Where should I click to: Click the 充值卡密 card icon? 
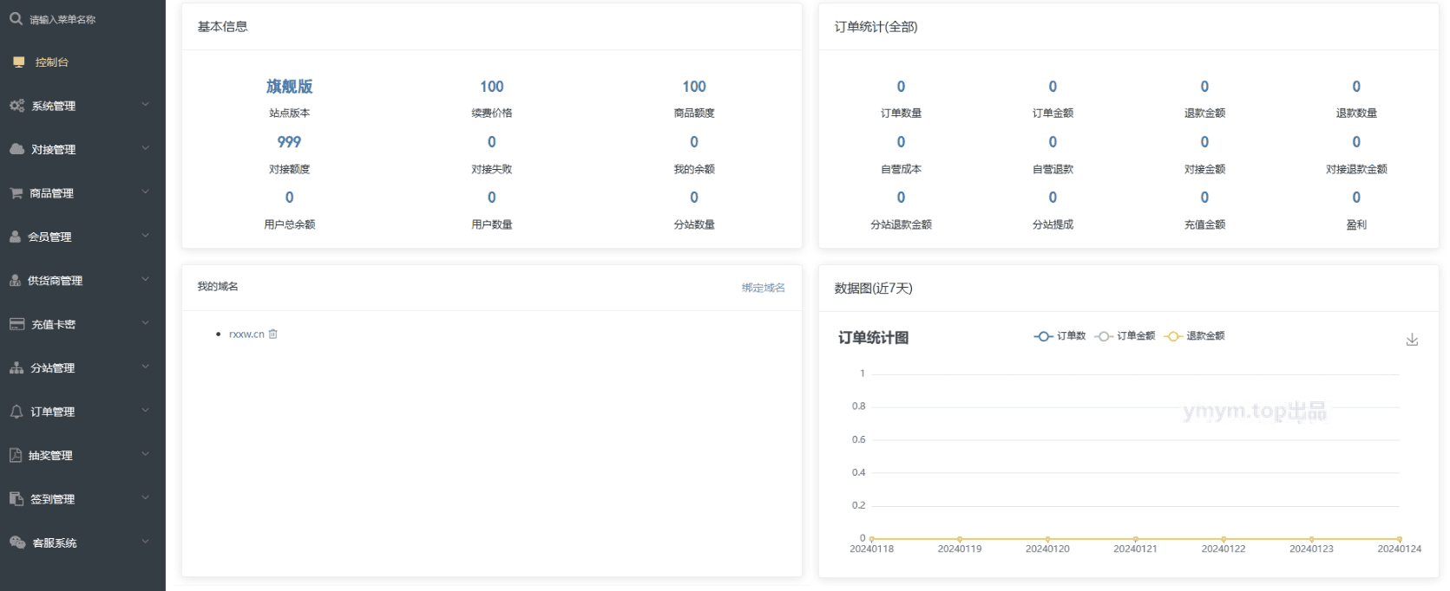pyautogui.click(x=16, y=324)
